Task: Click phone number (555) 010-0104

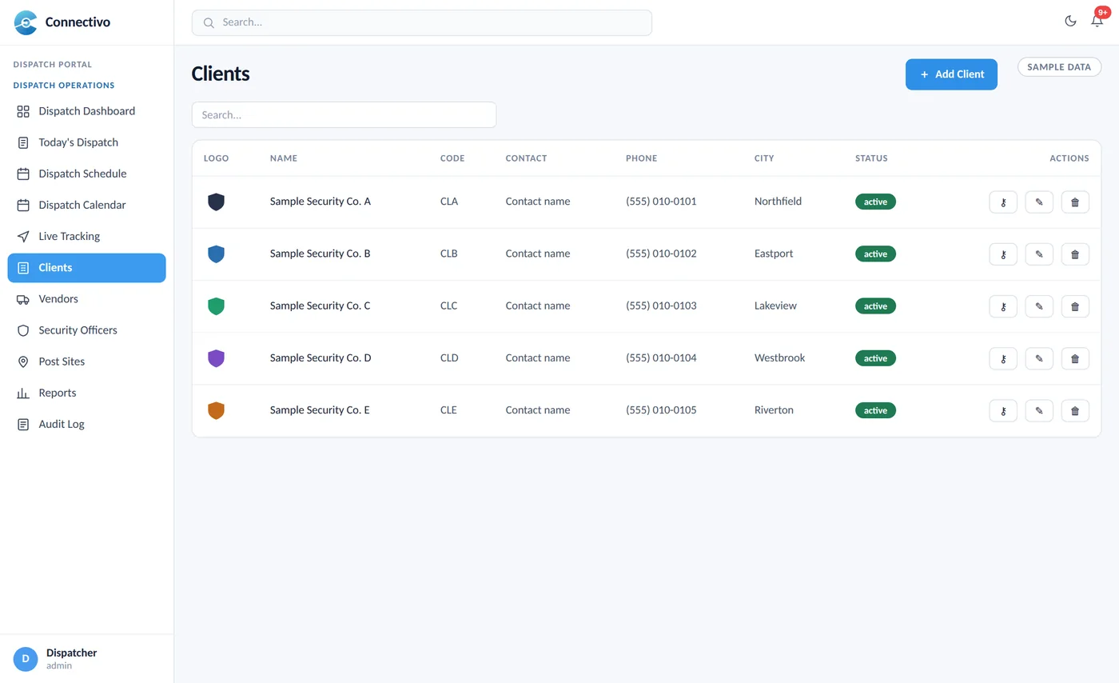Action: point(661,357)
